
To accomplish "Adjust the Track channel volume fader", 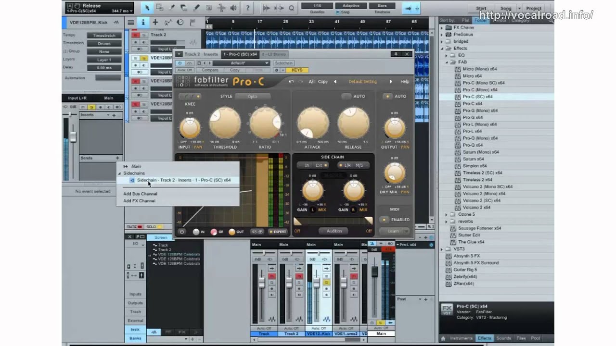I will [262, 282].
